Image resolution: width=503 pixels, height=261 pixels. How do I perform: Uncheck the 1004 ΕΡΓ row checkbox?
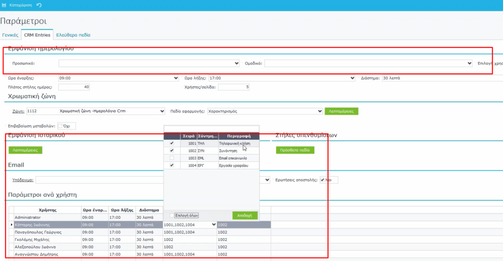coord(171,165)
